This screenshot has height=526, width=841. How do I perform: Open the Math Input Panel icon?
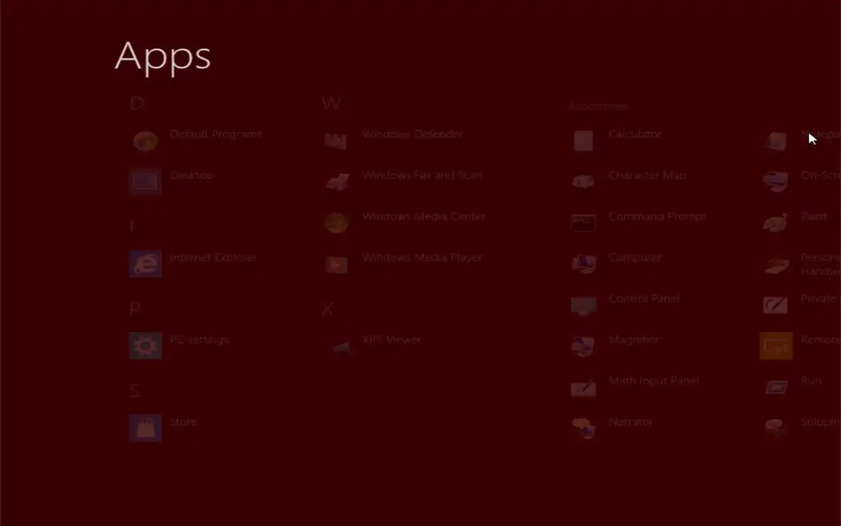(583, 388)
